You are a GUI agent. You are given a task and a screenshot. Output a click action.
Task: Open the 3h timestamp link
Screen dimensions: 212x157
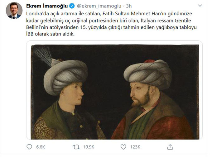[x=129, y=6]
